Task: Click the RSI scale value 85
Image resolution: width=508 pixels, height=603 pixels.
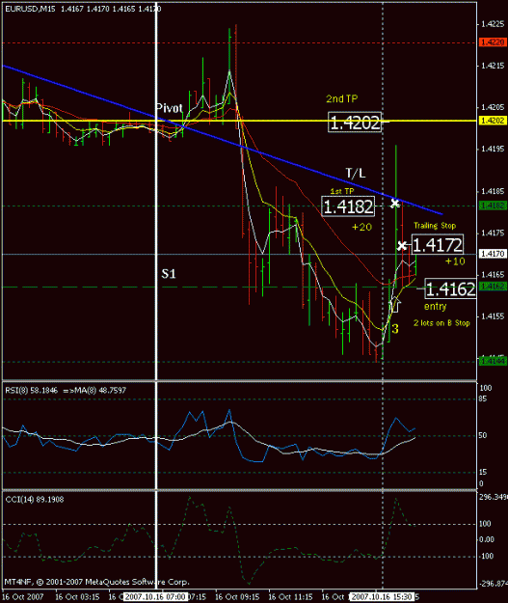Action: (x=483, y=399)
